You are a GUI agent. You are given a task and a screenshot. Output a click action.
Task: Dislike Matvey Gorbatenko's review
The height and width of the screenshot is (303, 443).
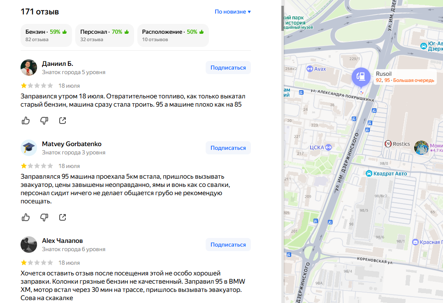coord(44,217)
